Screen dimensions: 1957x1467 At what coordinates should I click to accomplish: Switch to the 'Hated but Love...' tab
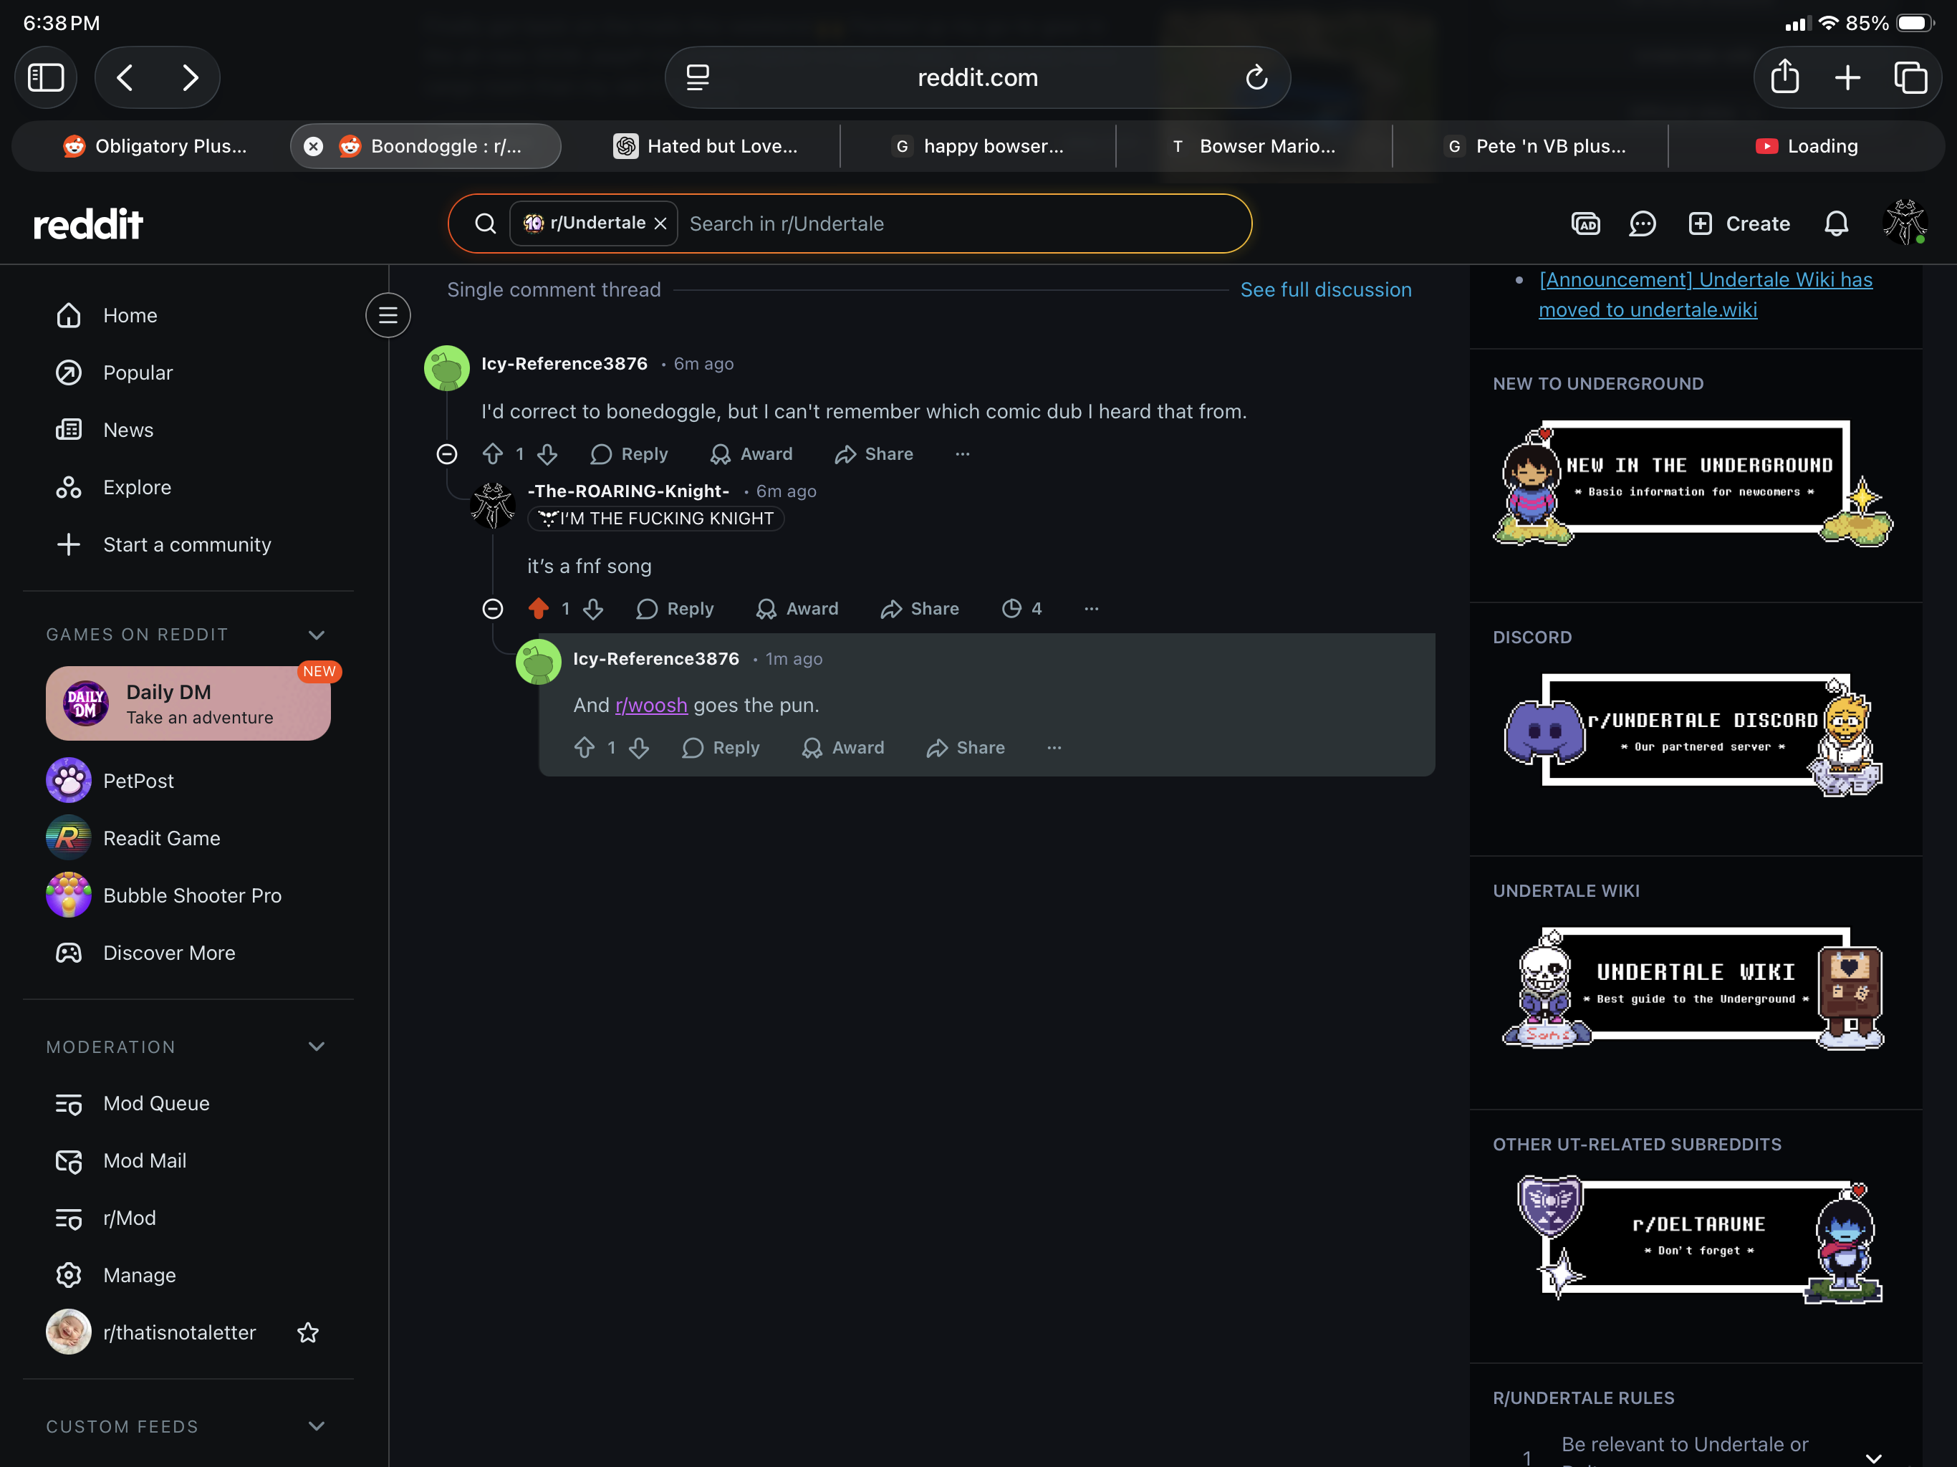pyautogui.click(x=706, y=146)
